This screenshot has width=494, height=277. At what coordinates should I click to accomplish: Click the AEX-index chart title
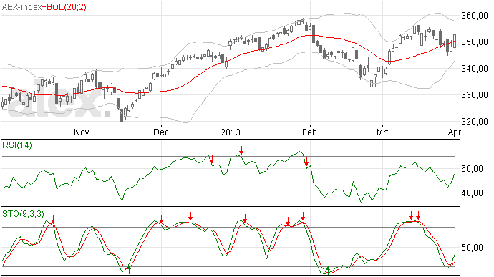point(21,7)
